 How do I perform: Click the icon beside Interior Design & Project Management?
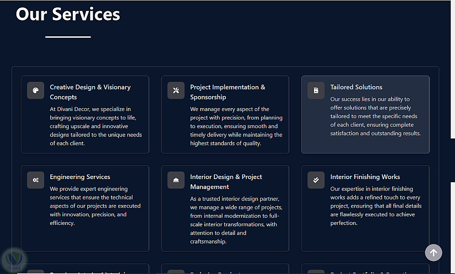point(176,180)
